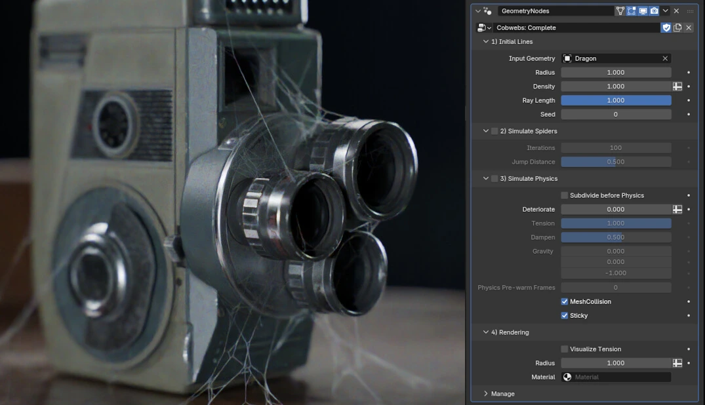Image resolution: width=705 pixels, height=405 pixels.
Task: Collapse the GeometryNodes modifier panel chevron
Action: (477, 10)
